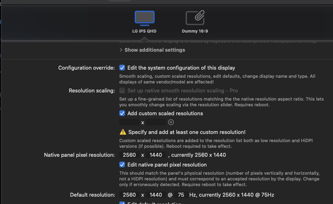Click the Dummy 16:9 tab label
The height and width of the screenshot is (204, 333).
coord(195,31)
